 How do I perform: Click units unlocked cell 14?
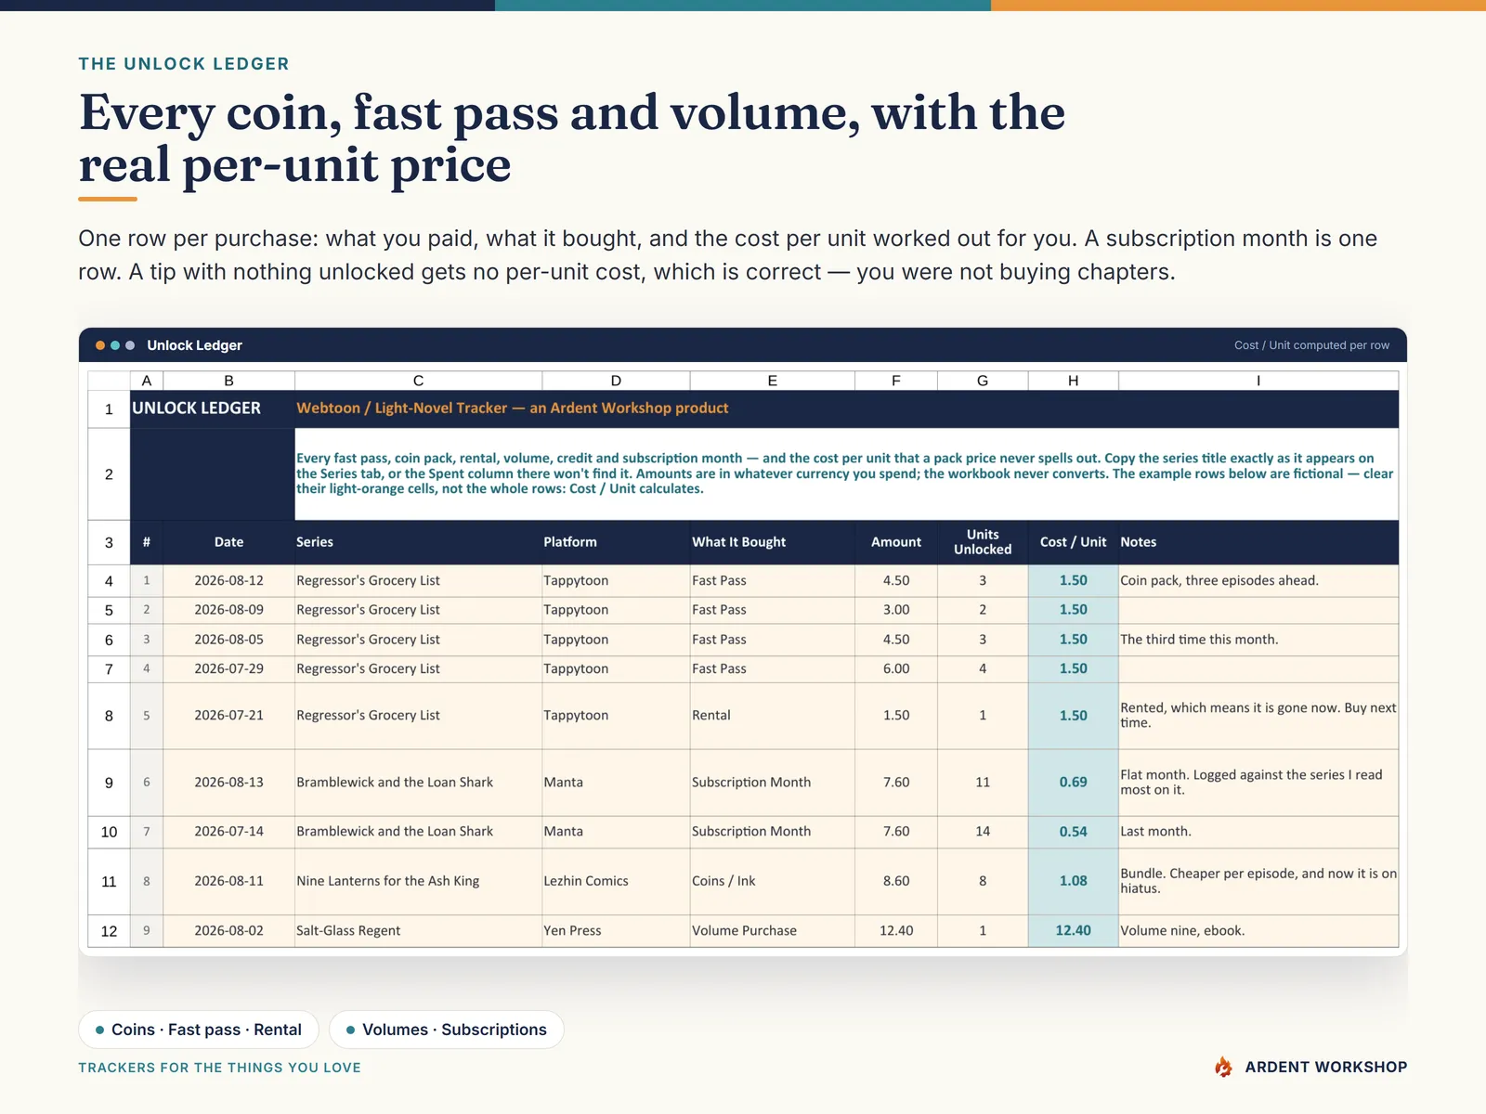(983, 832)
